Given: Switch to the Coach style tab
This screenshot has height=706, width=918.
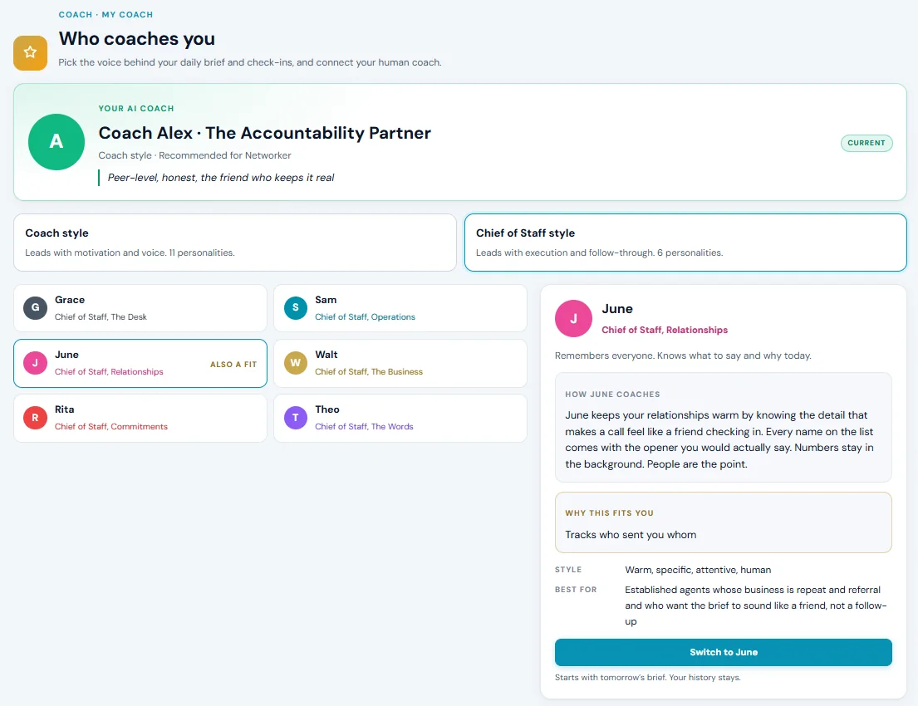Looking at the screenshot, I should 235,243.
